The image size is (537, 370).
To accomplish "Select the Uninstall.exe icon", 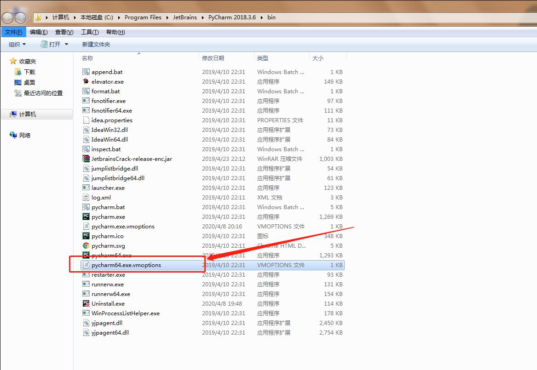I will 86,303.
